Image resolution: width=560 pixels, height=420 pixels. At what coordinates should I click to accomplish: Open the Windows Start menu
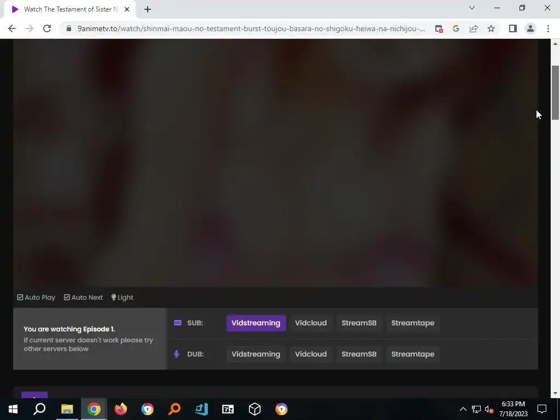click(x=13, y=409)
